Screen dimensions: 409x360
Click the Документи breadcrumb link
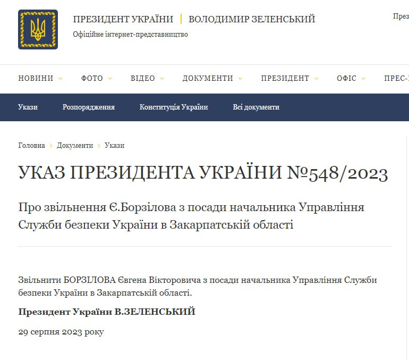[x=75, y=145]
